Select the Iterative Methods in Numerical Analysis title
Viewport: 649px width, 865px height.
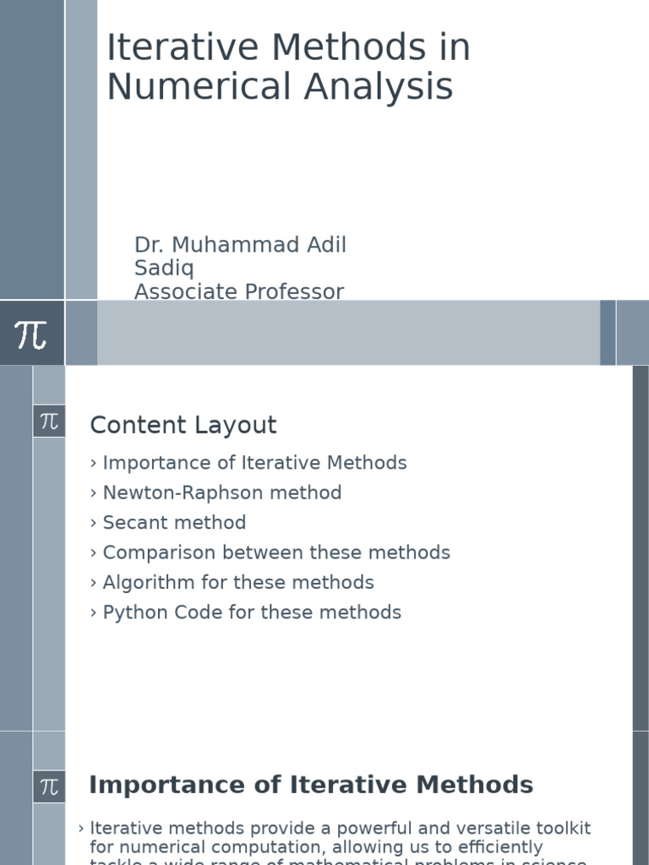[x=287, y=67]
